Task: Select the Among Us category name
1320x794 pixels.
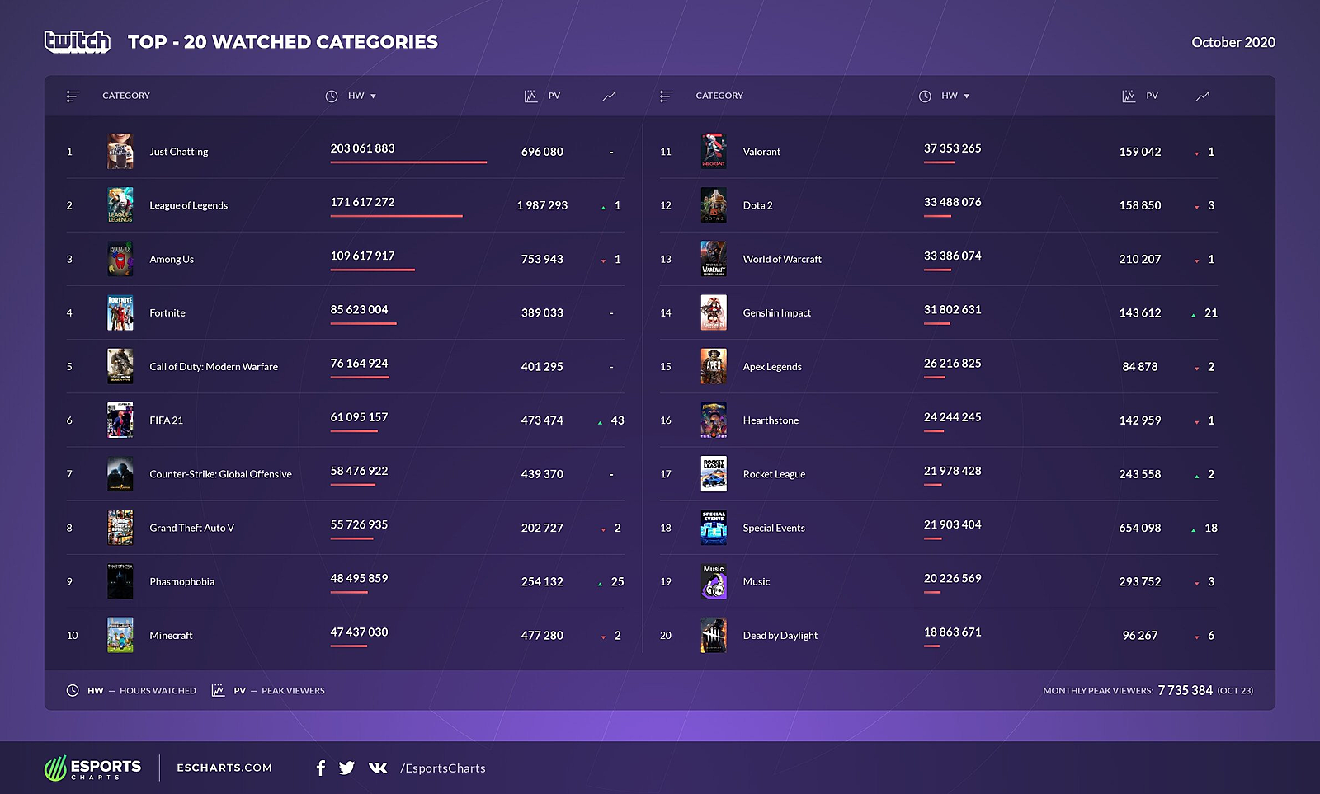Action: point(172,259)
